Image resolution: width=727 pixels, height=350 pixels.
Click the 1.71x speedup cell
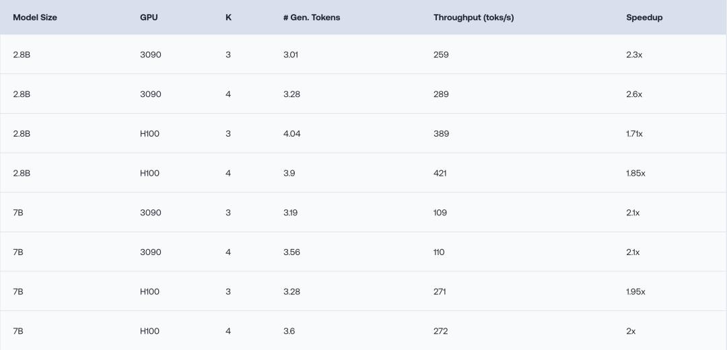point(634,134)
